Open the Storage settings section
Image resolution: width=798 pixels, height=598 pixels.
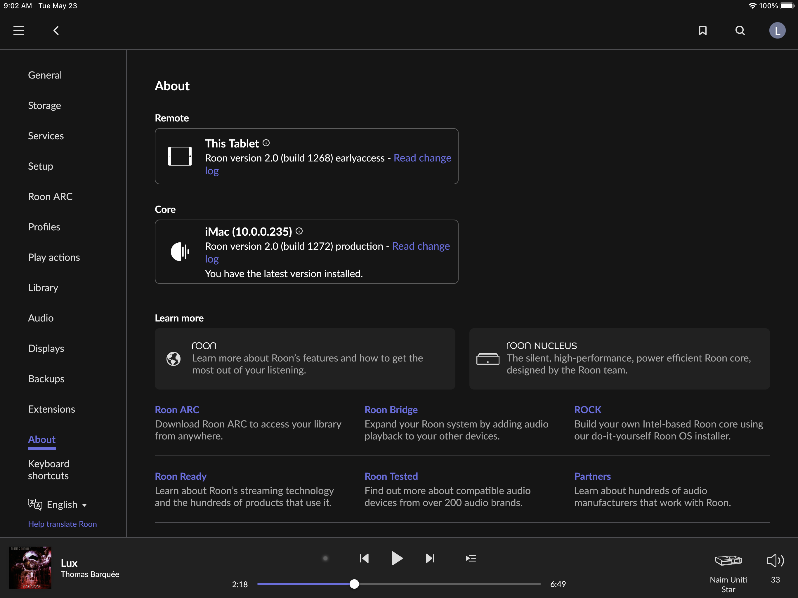click(x=44, y=105)
